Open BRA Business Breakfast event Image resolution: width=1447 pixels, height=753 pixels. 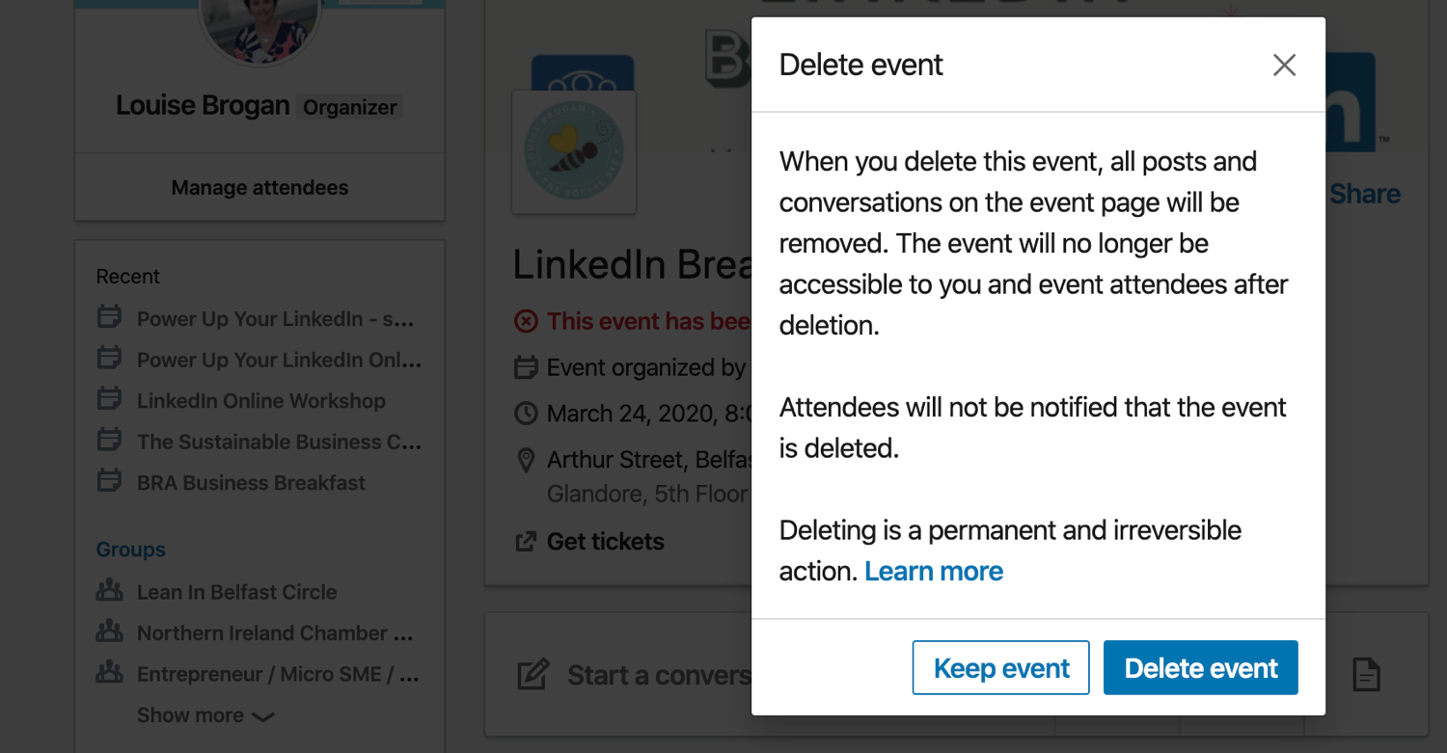[251, 483]
